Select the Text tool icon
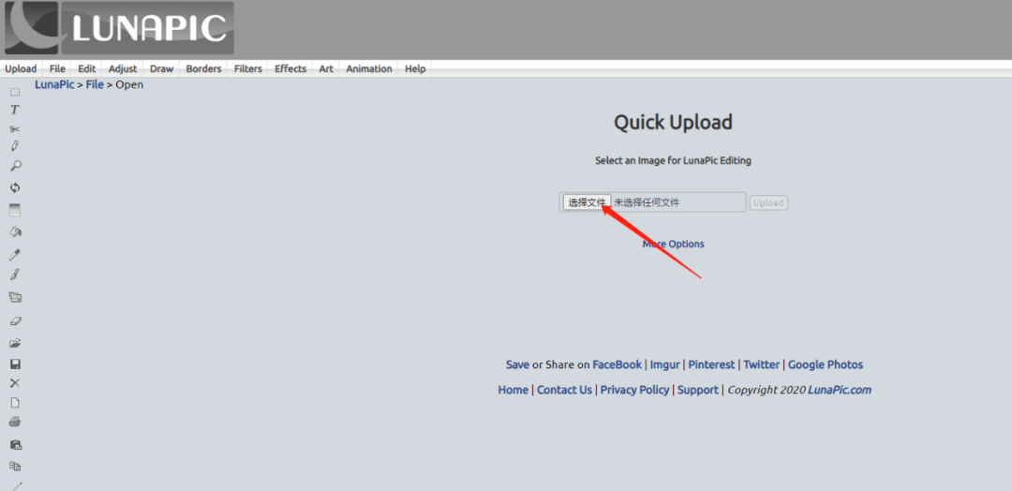Viewport: 1012px width, 491px height. [15, 111]
